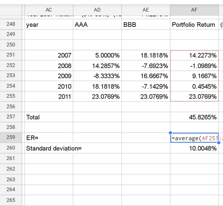Click inside the =average( formula input

pyautogui.click(x=194, y=138)
